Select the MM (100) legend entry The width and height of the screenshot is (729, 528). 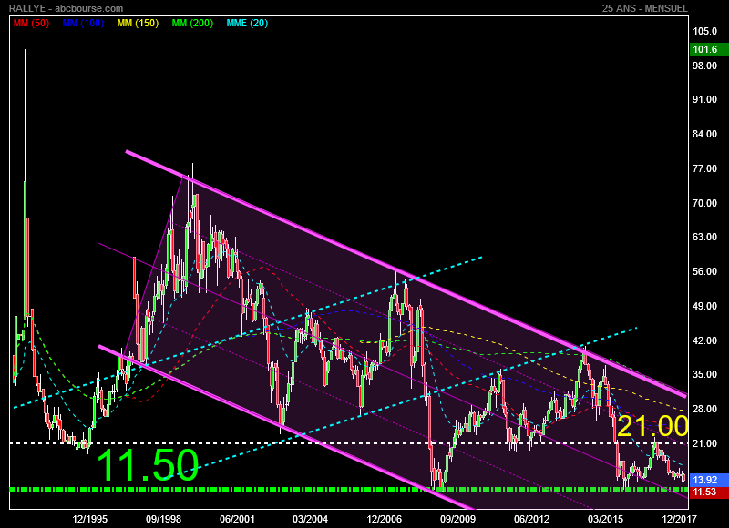[83, 23]
